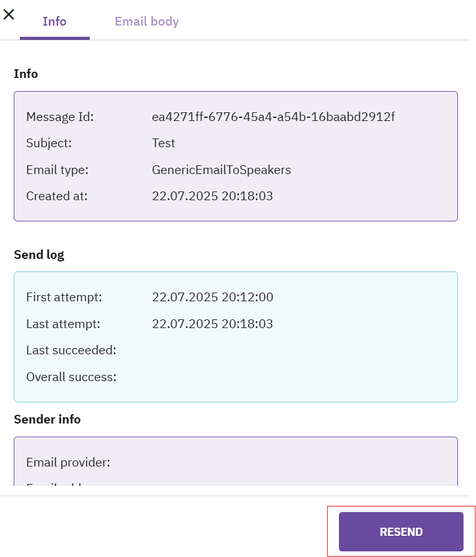476x557 pixels.
Task: Click the Message Id value text
Action: 273,117
